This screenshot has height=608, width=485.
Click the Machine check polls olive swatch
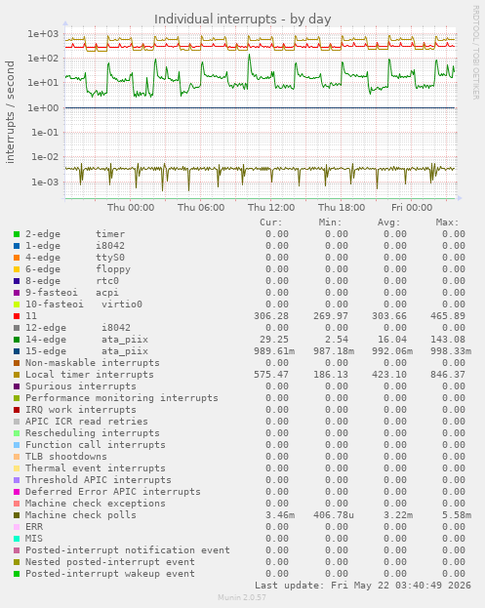pos(17,515)
